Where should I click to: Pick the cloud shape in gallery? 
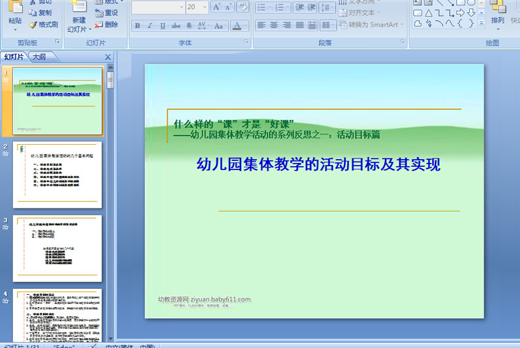point(418,23)
